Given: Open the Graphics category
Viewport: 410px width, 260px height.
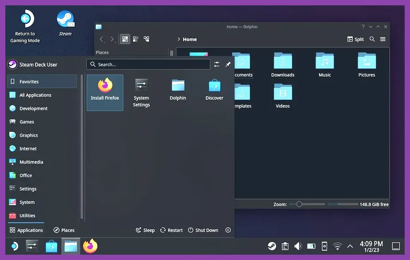Looking at the screenshot, I should tap(42, 135).
